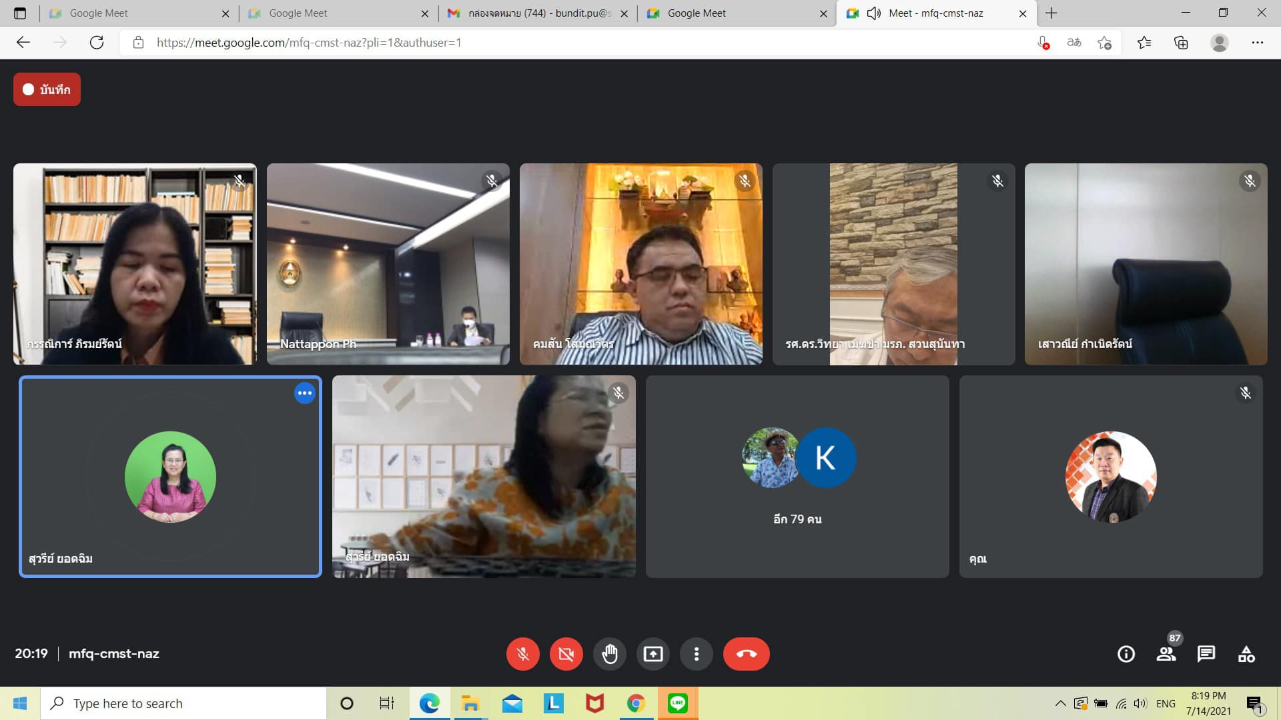This screenshot has height=720, width=1281.
Task: Open more options three-dot menu
Action: tap(696, 654)
